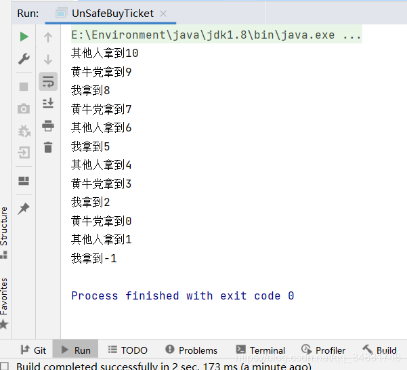Viewport: 407px width, 370px height.
Task: Click output line 黄牛党拿到0
Action: point(101,221)
